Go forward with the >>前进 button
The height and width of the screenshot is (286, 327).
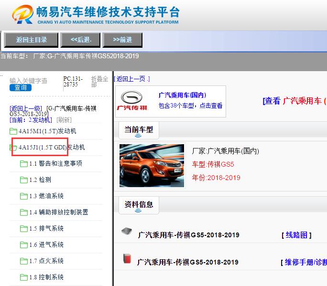[122, 40]
